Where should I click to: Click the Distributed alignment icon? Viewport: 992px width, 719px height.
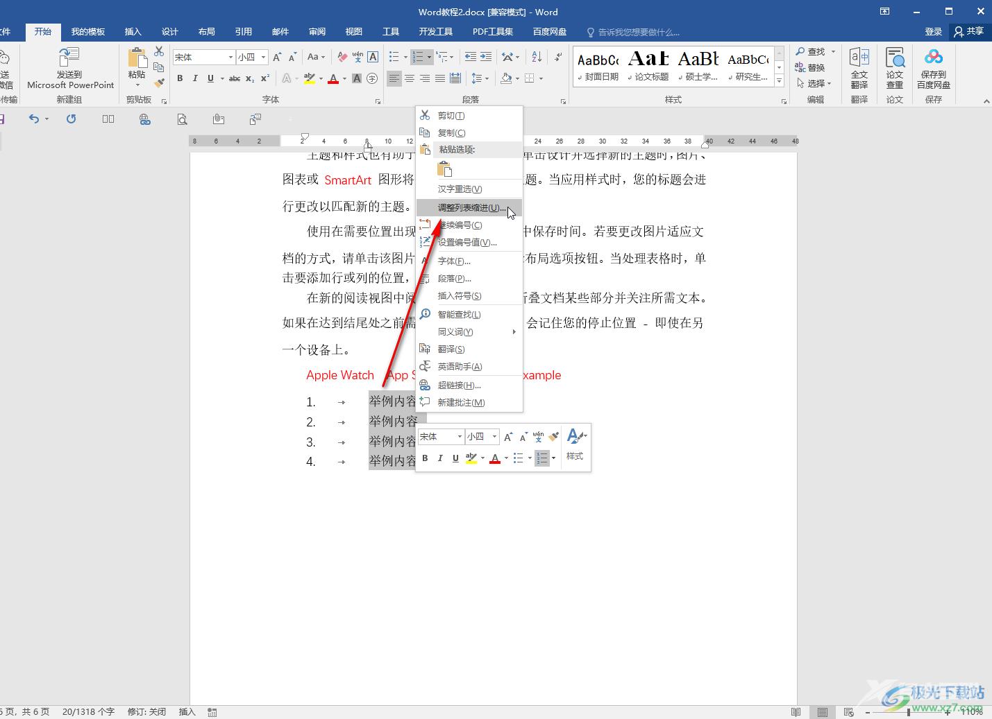(455, 78)
